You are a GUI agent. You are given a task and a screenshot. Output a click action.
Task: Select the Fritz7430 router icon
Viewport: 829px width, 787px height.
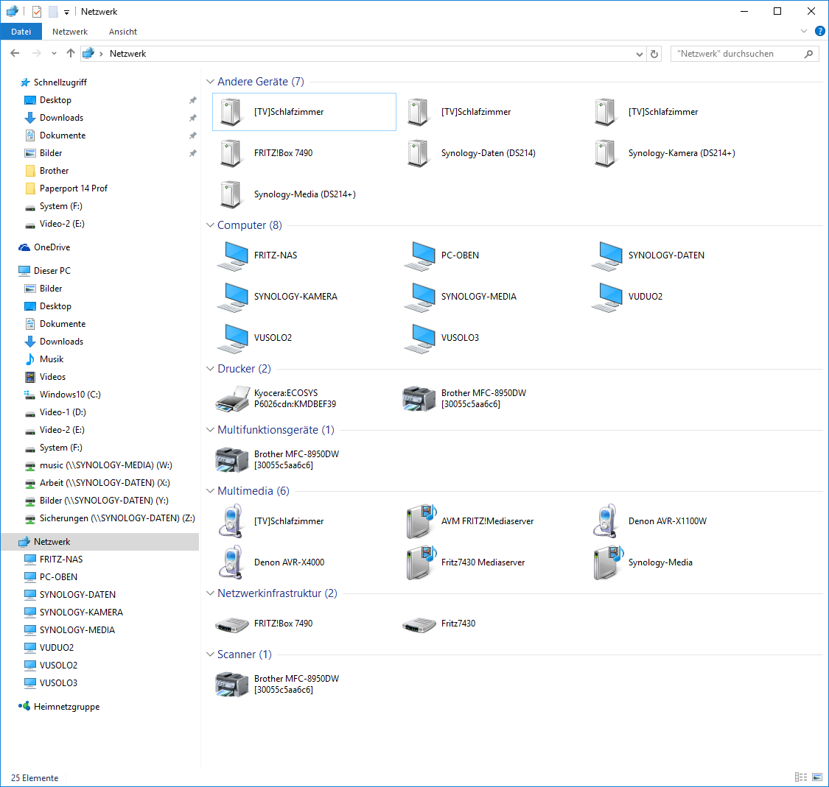[419, 625]
